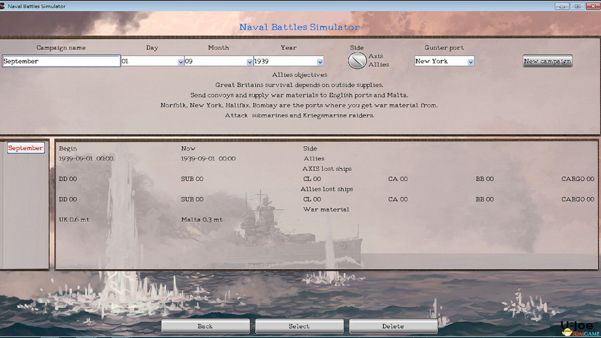Image resolution: width=601 pixels, height=338 pixels.
Task: Click the app icon in the title bar
Action: pos(3,6)
